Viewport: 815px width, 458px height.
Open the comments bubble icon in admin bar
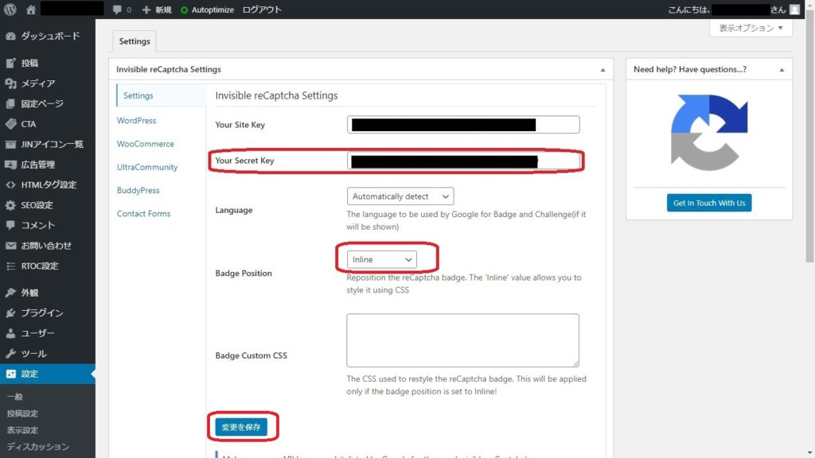pos(117,10)
